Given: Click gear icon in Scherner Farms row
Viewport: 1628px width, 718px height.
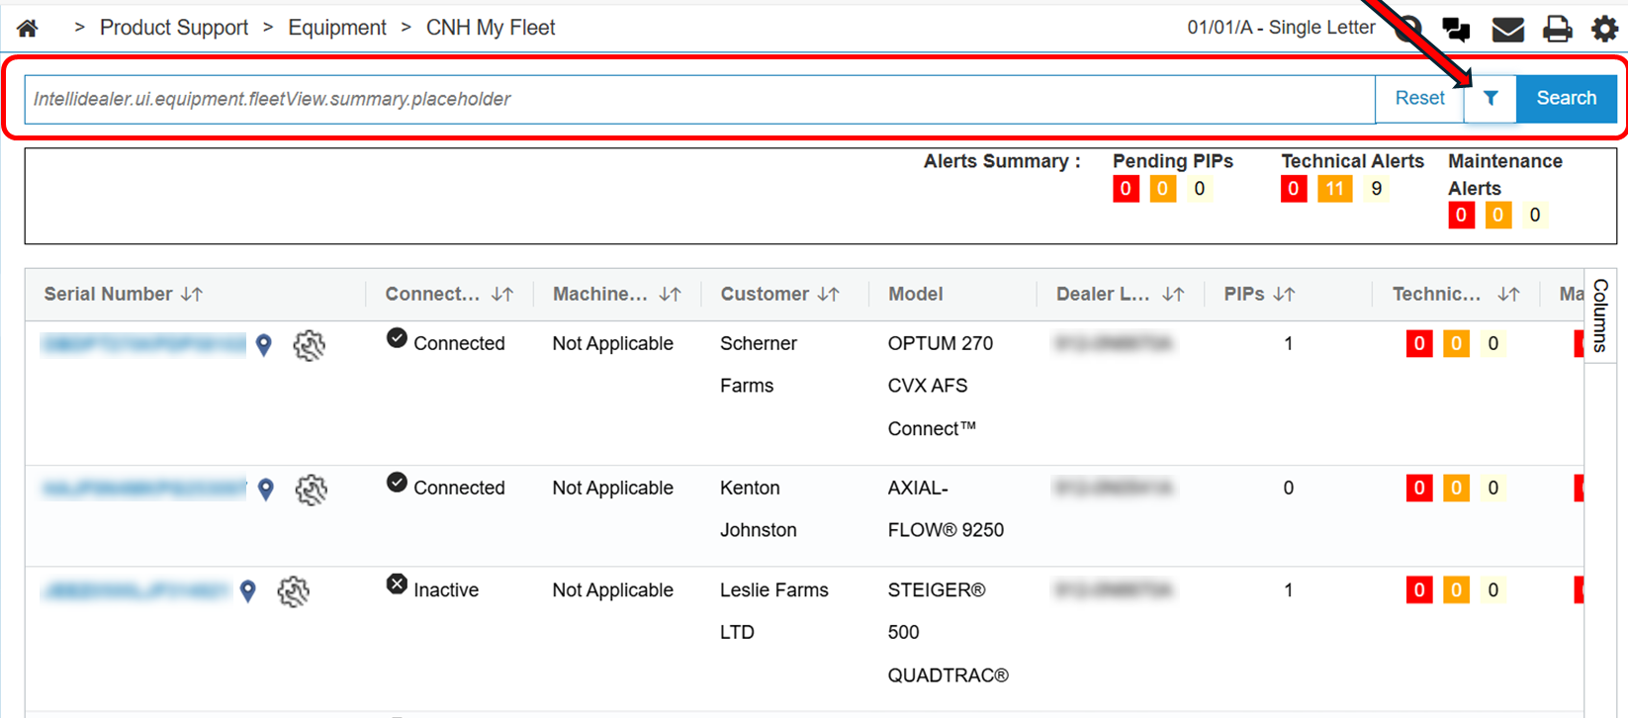Looking at the screenshot, I should pos(310,345).
